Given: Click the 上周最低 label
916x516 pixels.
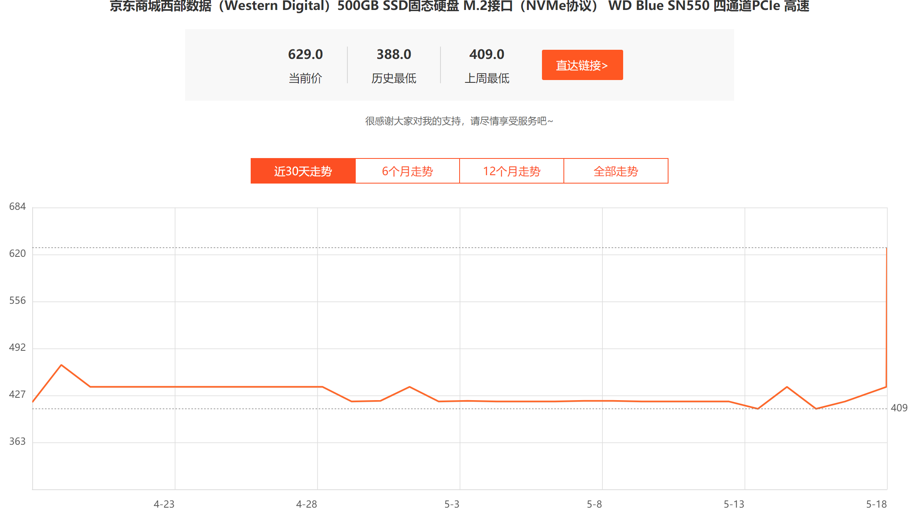Looking at the screenshot, I should click(x=487, y=78).
